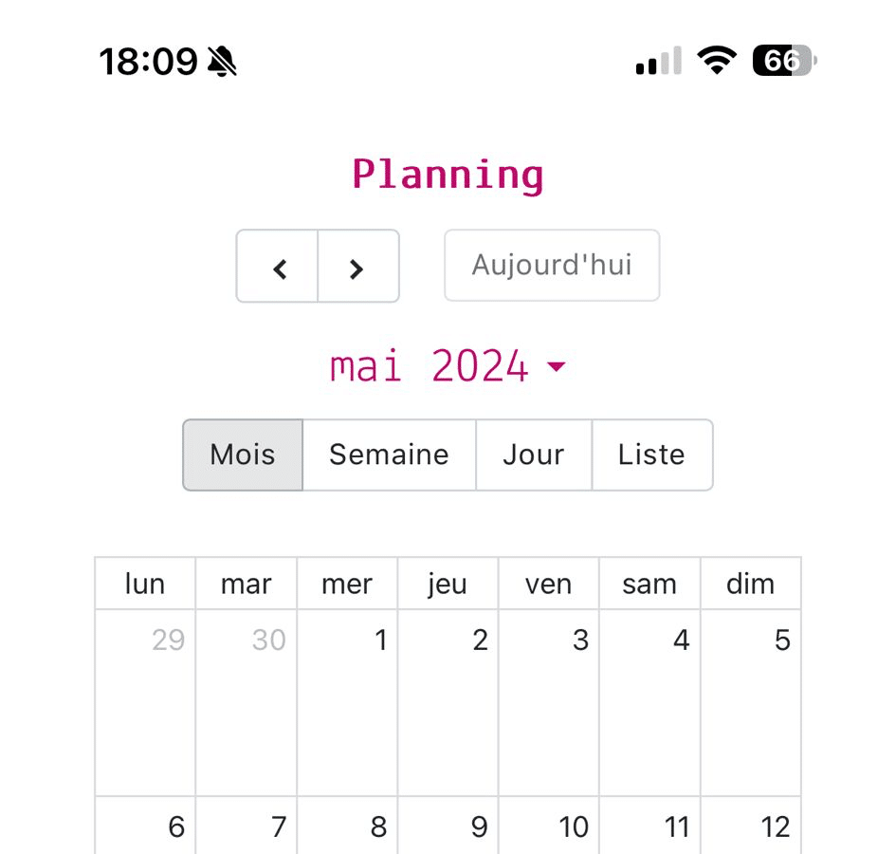Switch to Liste view
Screen dimensions: 896x854
(x=651, y=455)
